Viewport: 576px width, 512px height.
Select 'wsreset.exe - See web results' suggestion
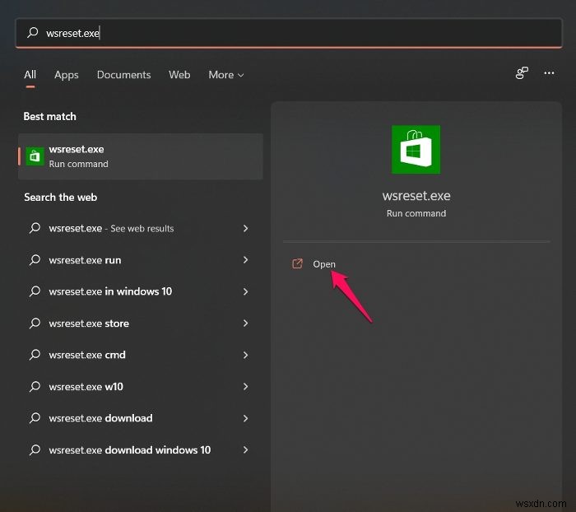click(x=141, y=228)
